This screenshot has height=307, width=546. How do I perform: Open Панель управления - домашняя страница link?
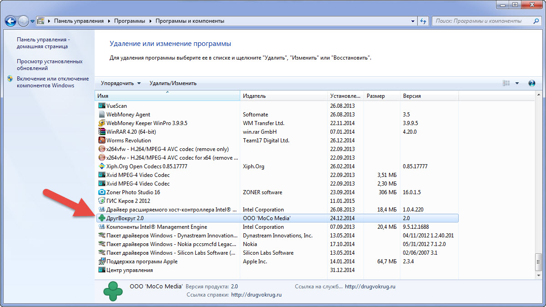pos(43,43)
